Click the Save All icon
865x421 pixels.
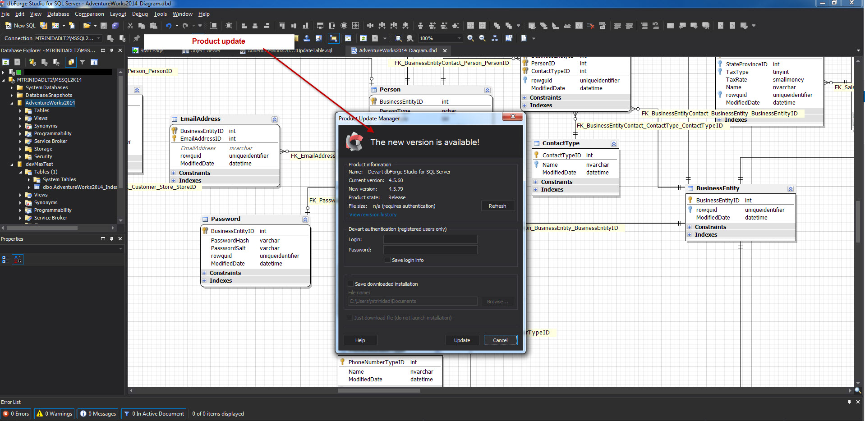pos(115,26)
